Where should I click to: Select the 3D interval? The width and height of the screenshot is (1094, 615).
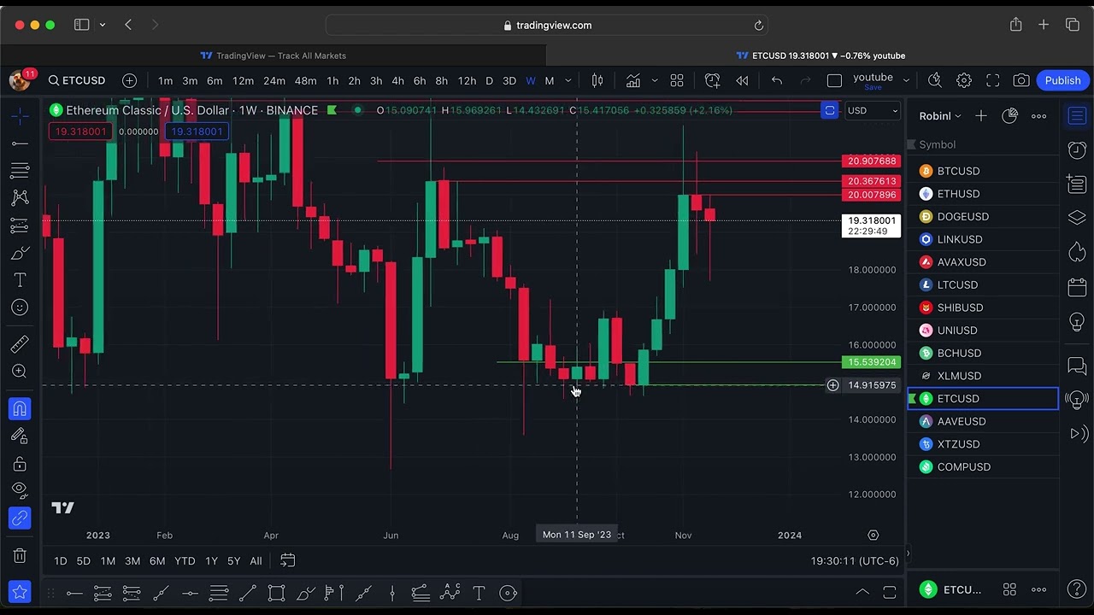tap(509, 80)
